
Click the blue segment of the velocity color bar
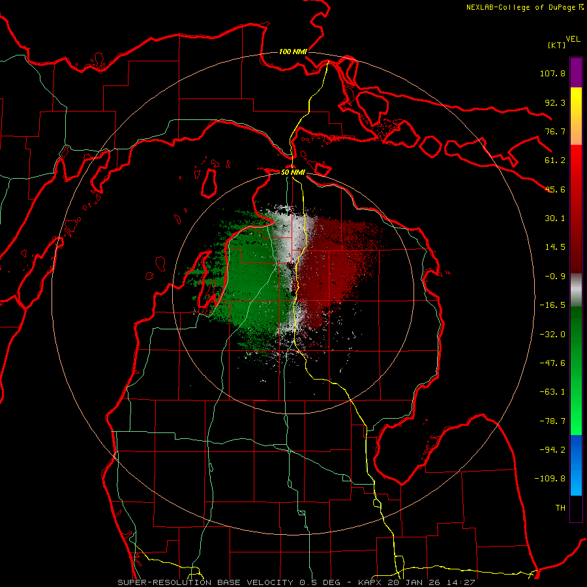[x=576, y=465]
